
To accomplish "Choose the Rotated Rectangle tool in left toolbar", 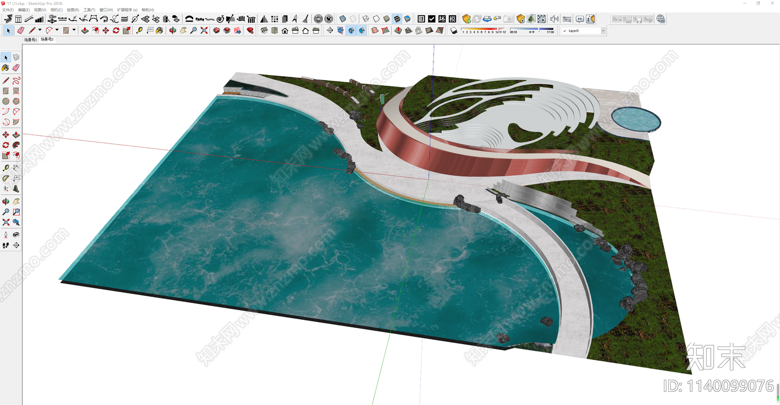I will click(x=16, y=91).
